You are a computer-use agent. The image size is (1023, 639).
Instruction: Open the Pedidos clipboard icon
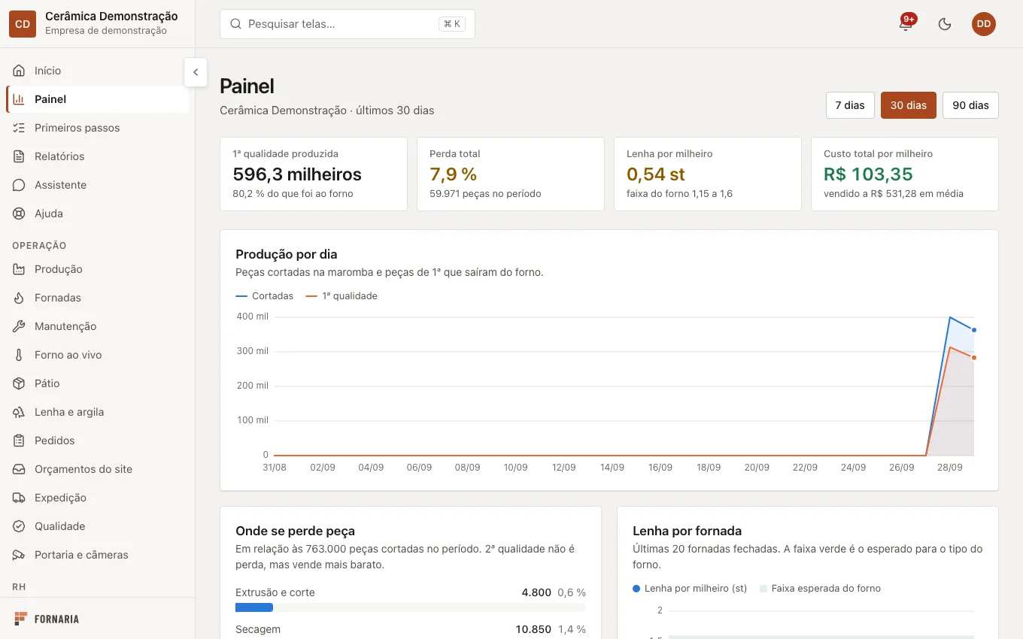point(20,441)
